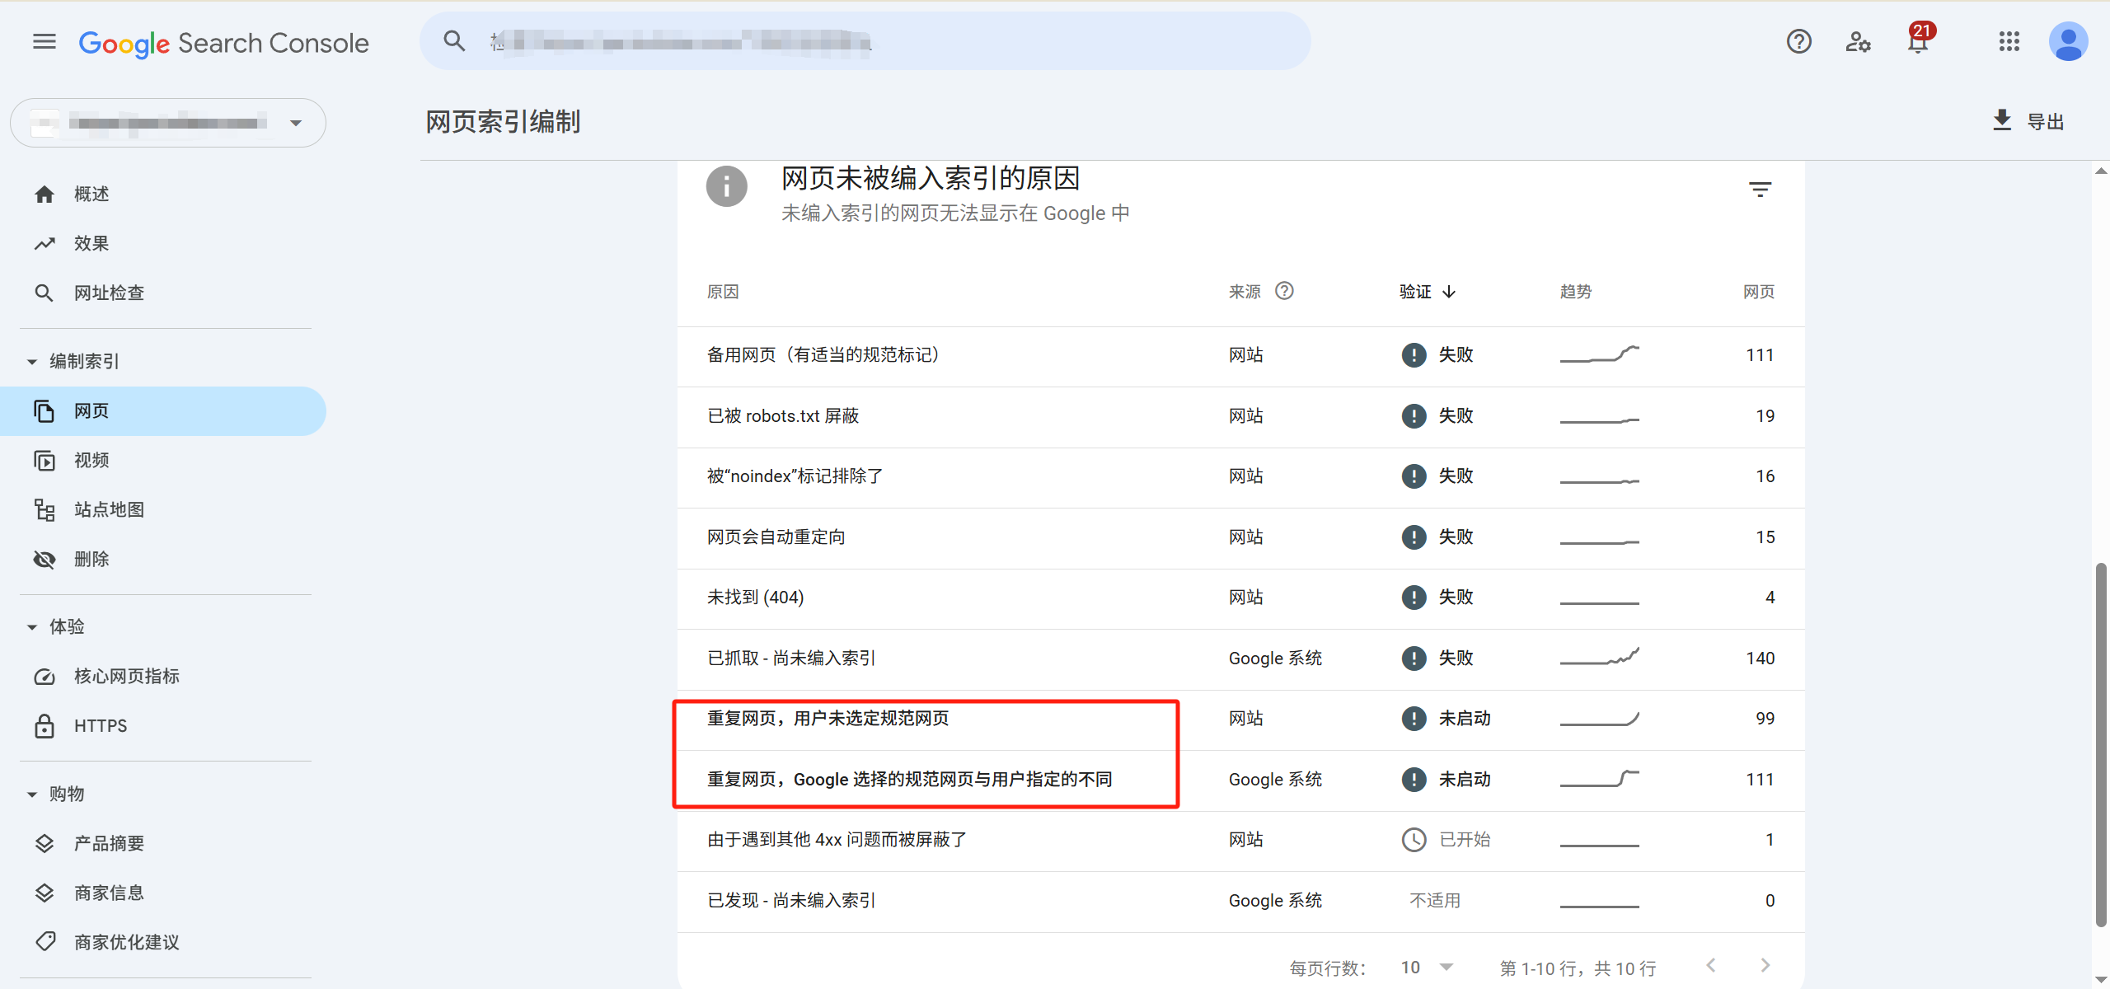This screenshot has width=2110, height=989.
Task: Click the filter rows icon in table
Action: [1760, 190]
